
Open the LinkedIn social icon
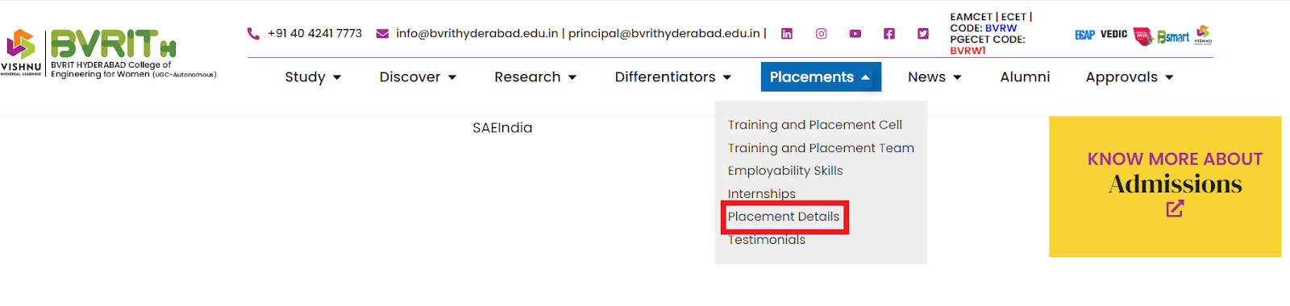click(x=787, y=34)
